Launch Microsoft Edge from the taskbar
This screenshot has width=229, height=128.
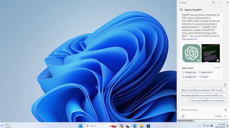[x=135, y=126]
